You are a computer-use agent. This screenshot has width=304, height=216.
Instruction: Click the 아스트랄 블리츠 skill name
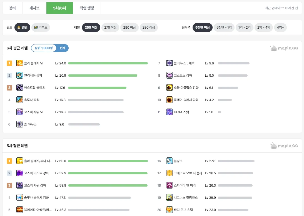pyautogui.click(x=34, y=87)
